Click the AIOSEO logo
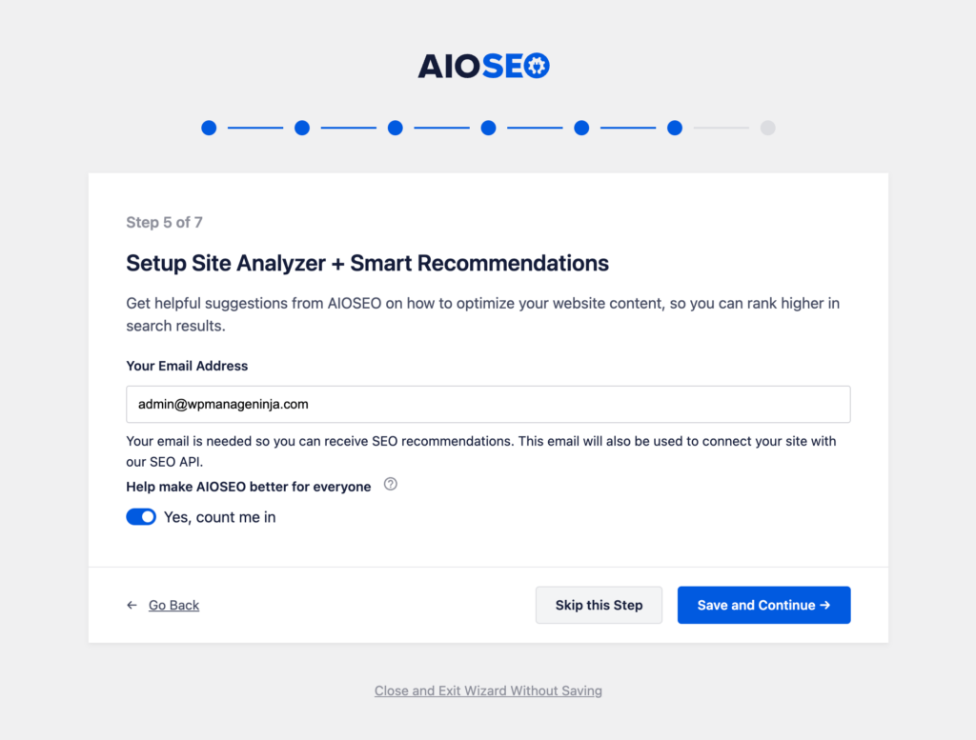976x740 pixels. tap(483, 66)
